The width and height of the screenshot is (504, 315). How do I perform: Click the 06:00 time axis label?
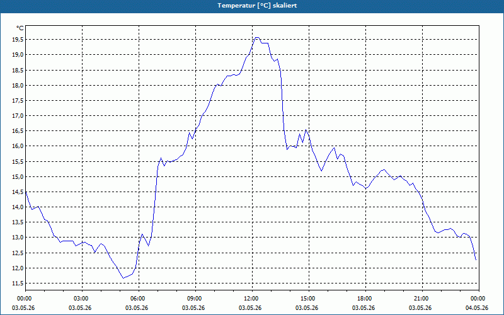[x=139, y=299]
